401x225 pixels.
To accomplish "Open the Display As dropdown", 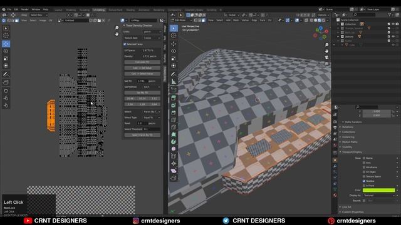I will [x=378, y=196].
